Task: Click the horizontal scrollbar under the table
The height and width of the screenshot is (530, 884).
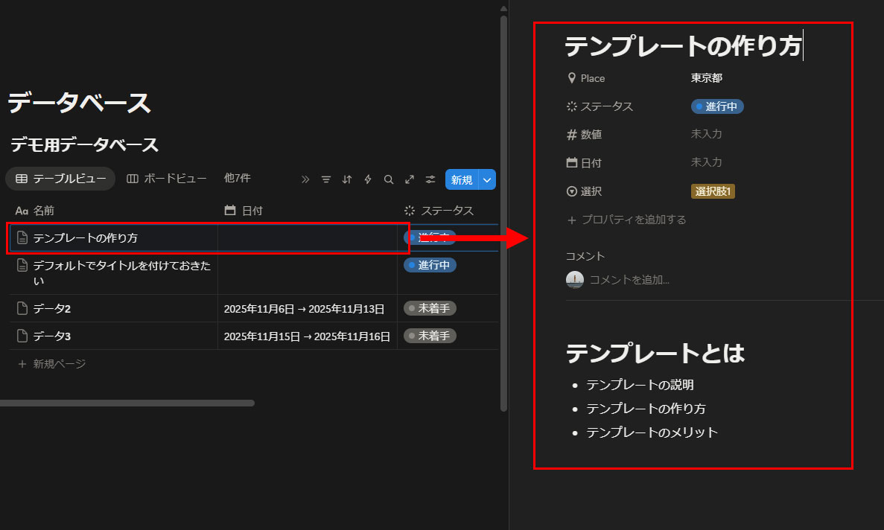Action: 127,403
